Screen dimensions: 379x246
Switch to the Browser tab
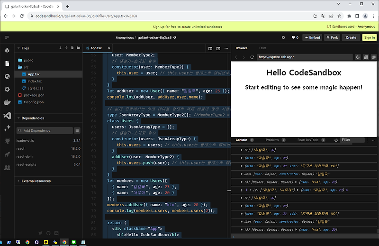(x=241, y=48)
